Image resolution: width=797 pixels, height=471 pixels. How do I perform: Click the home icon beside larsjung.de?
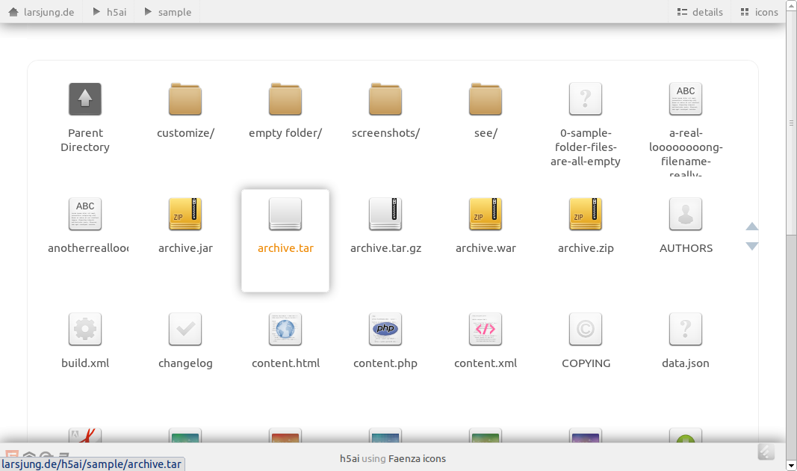point(13,12)
